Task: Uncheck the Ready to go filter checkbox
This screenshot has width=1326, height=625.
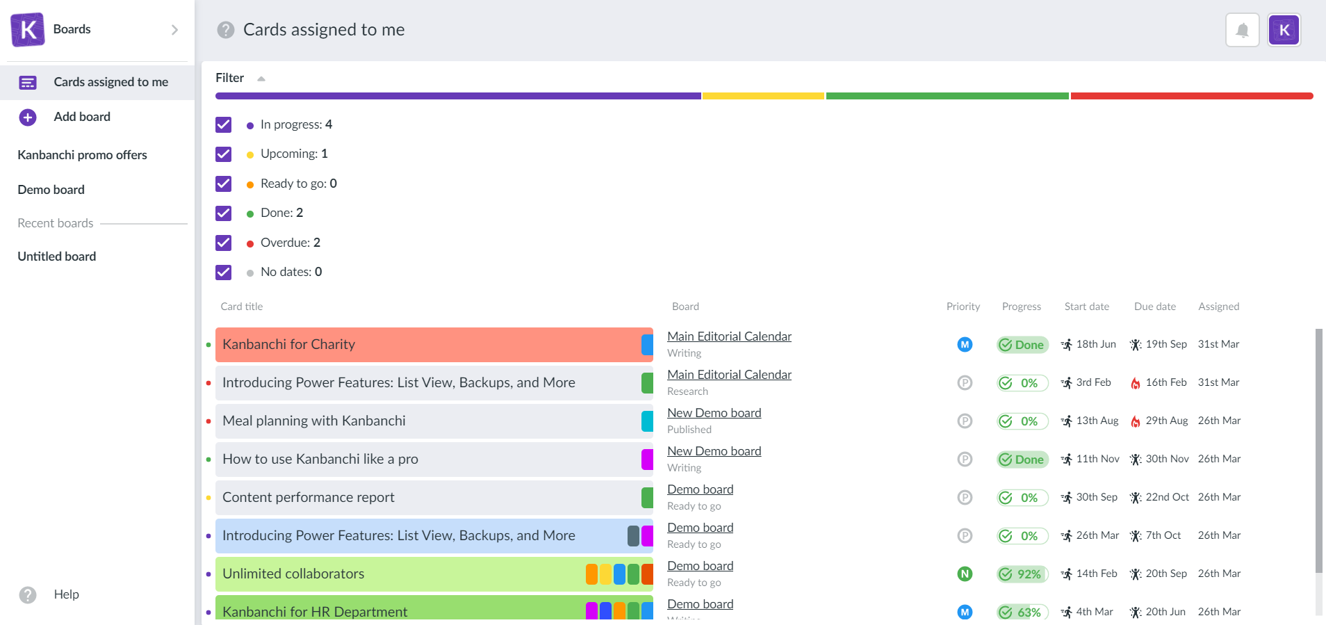Action: (x=223, y=184)
